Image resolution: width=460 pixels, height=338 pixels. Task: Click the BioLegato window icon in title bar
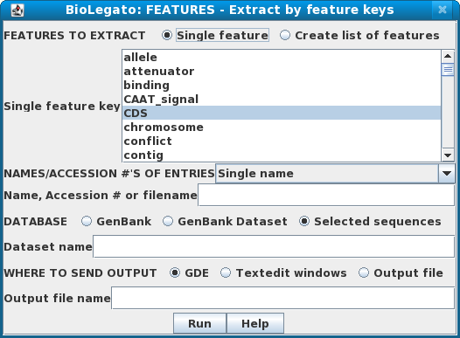pos(17,10)
